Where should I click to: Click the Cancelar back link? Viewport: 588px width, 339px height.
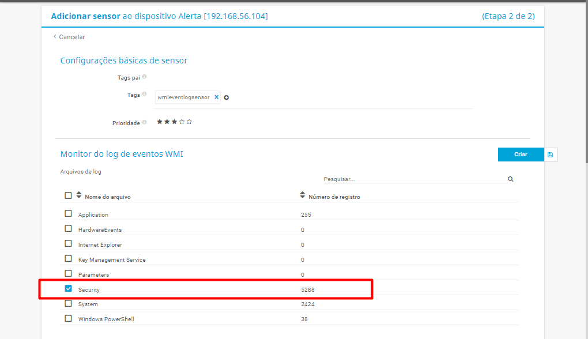[x=69, y=37]
